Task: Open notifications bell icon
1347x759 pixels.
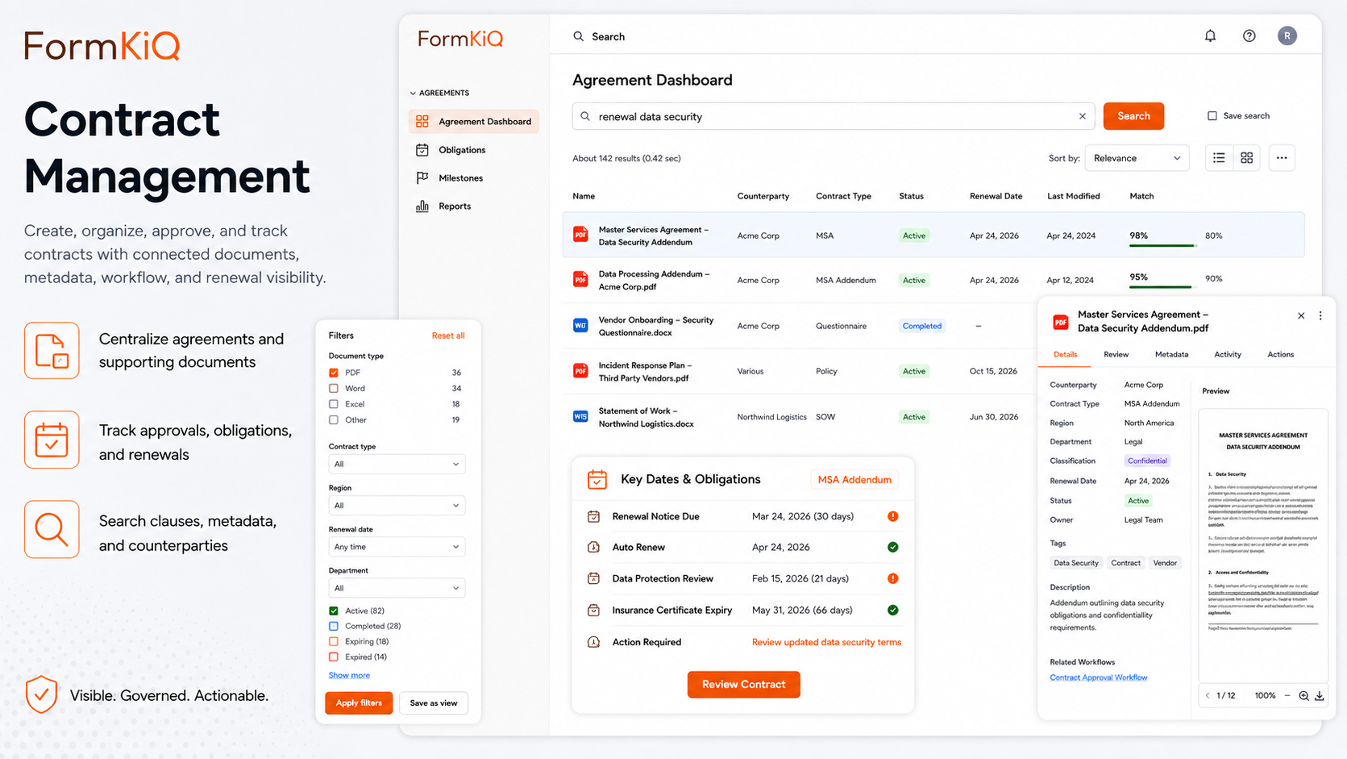Action: click(1210, 35)
